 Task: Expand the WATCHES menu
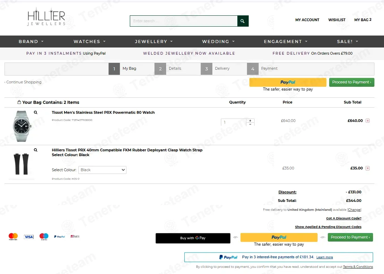pyautogui.click(x=90, y=42)
